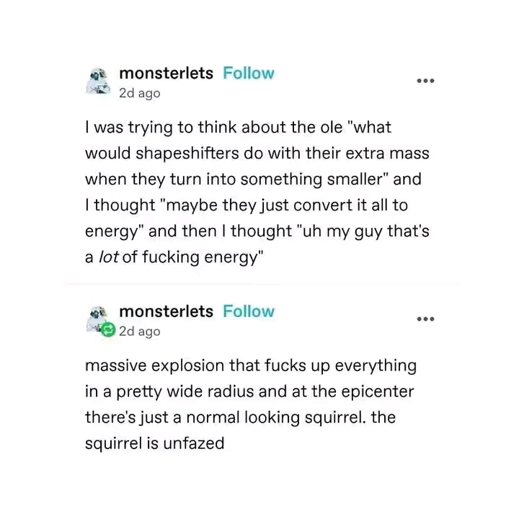
Task: Click the italic word "lot" in the first post
Action: (109, 257)
